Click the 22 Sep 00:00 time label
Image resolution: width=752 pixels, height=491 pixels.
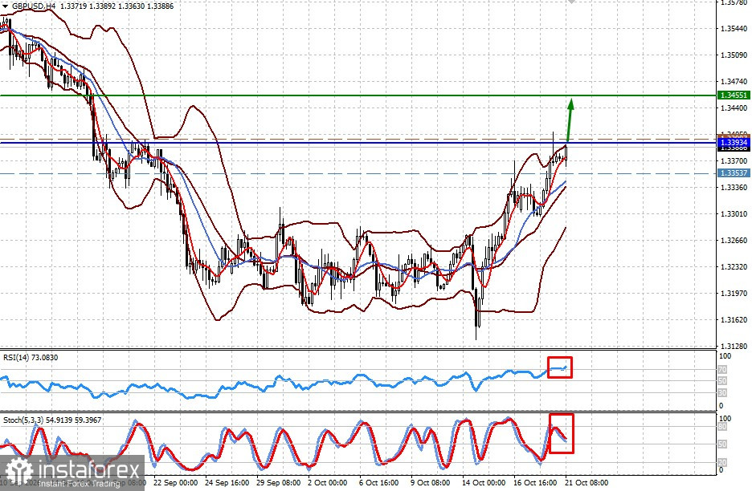(175, 482)
